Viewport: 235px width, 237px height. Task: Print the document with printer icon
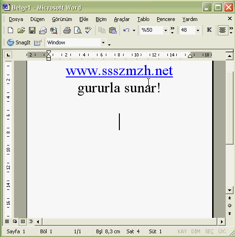67,30
